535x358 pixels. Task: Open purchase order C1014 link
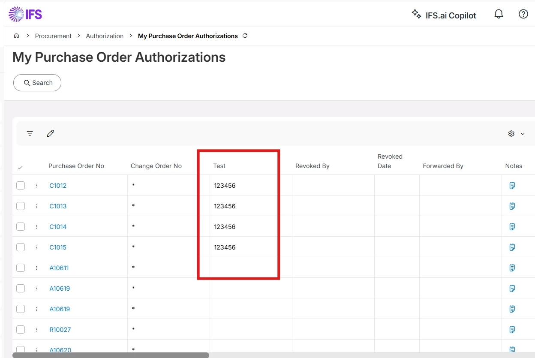[58, 227]
